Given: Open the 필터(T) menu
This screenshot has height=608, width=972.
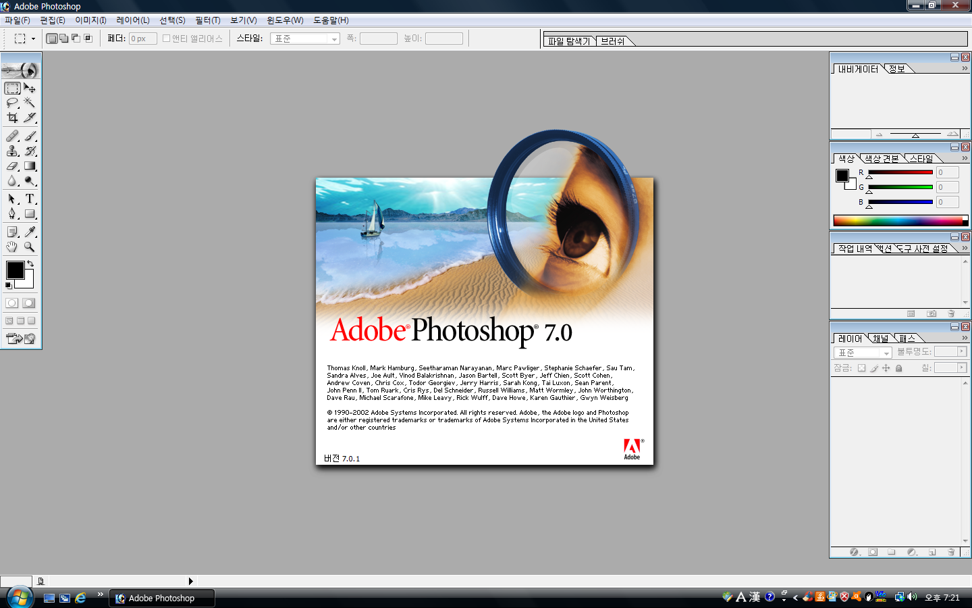Looking at the screenshot, I should click(x=207, y=20).
